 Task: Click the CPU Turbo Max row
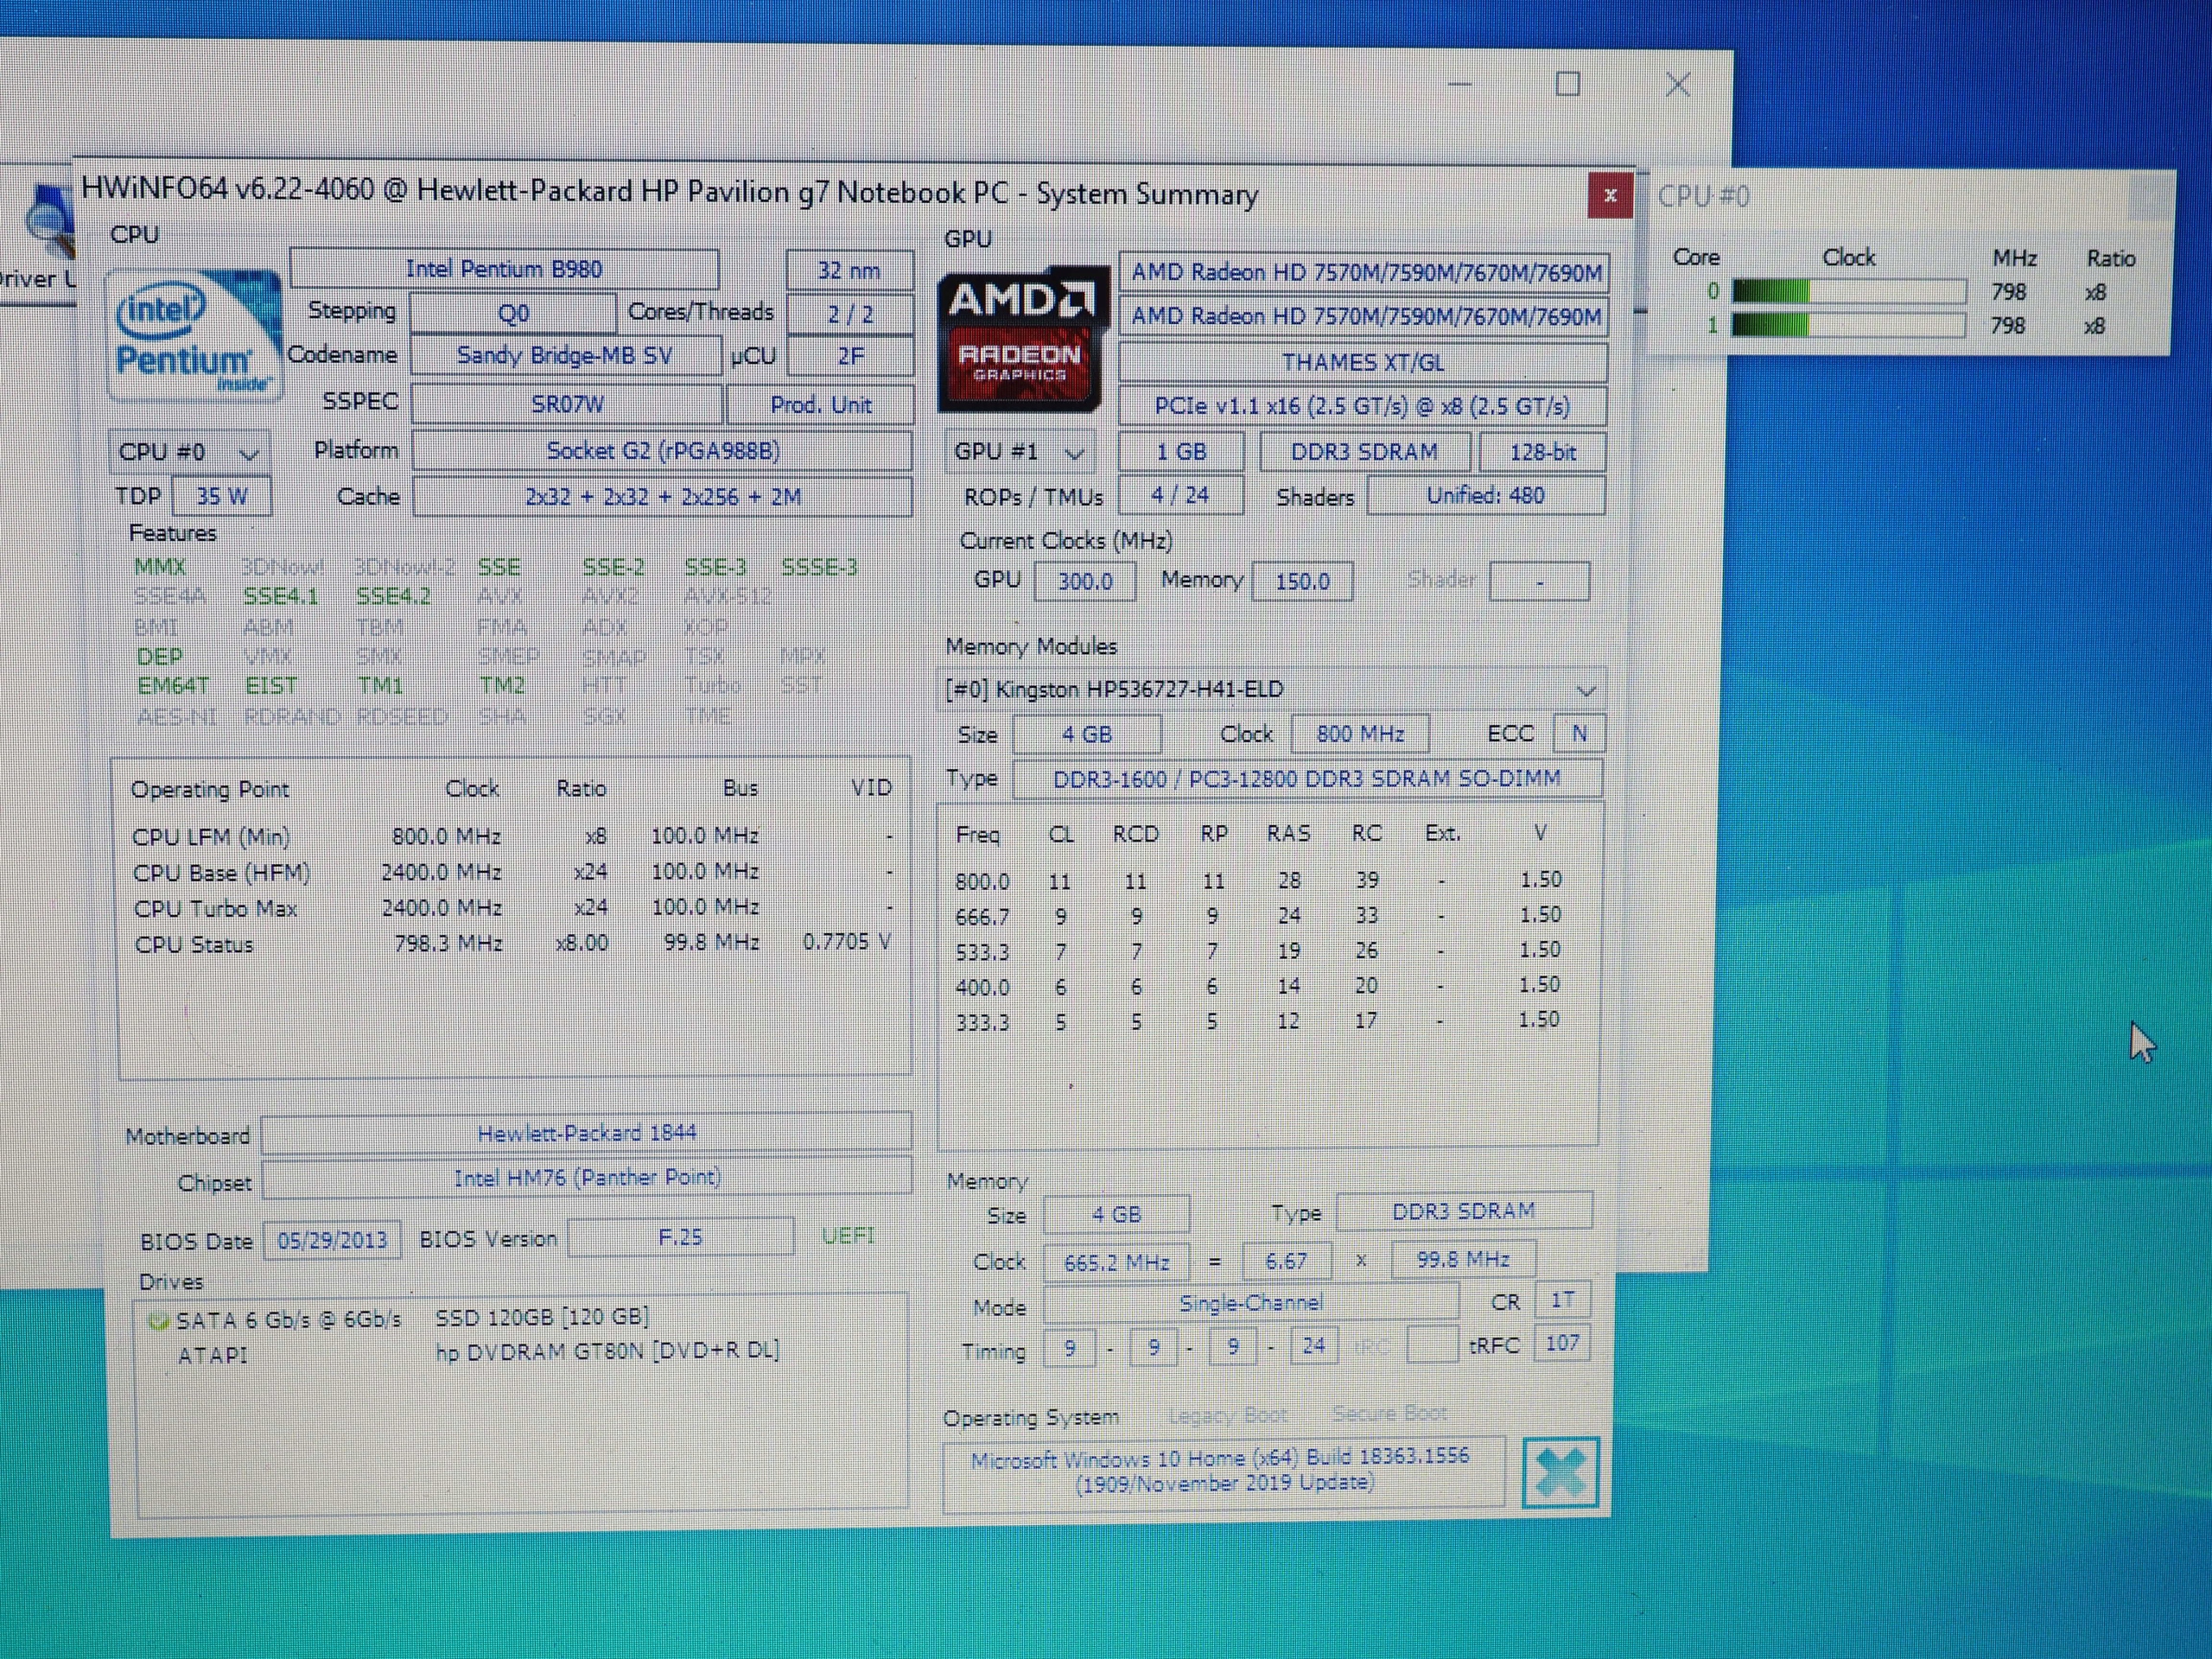click(513, 908)
